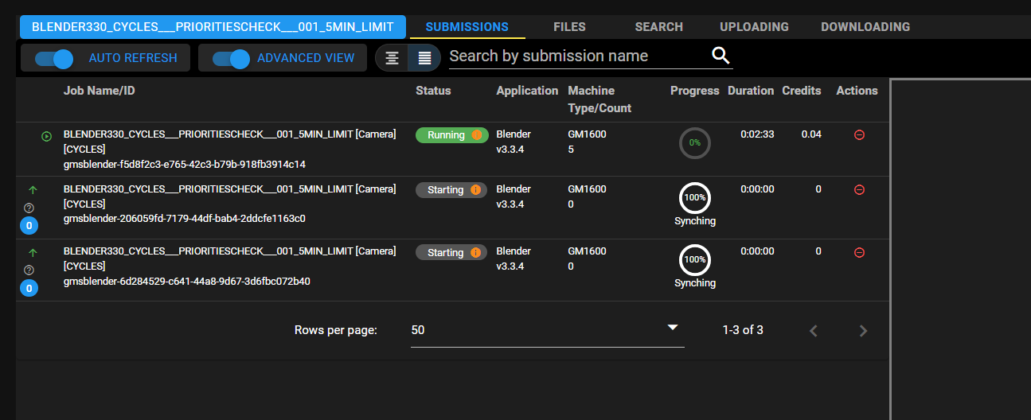Click the Rows per page dropdown arrow

click(673, 328)
